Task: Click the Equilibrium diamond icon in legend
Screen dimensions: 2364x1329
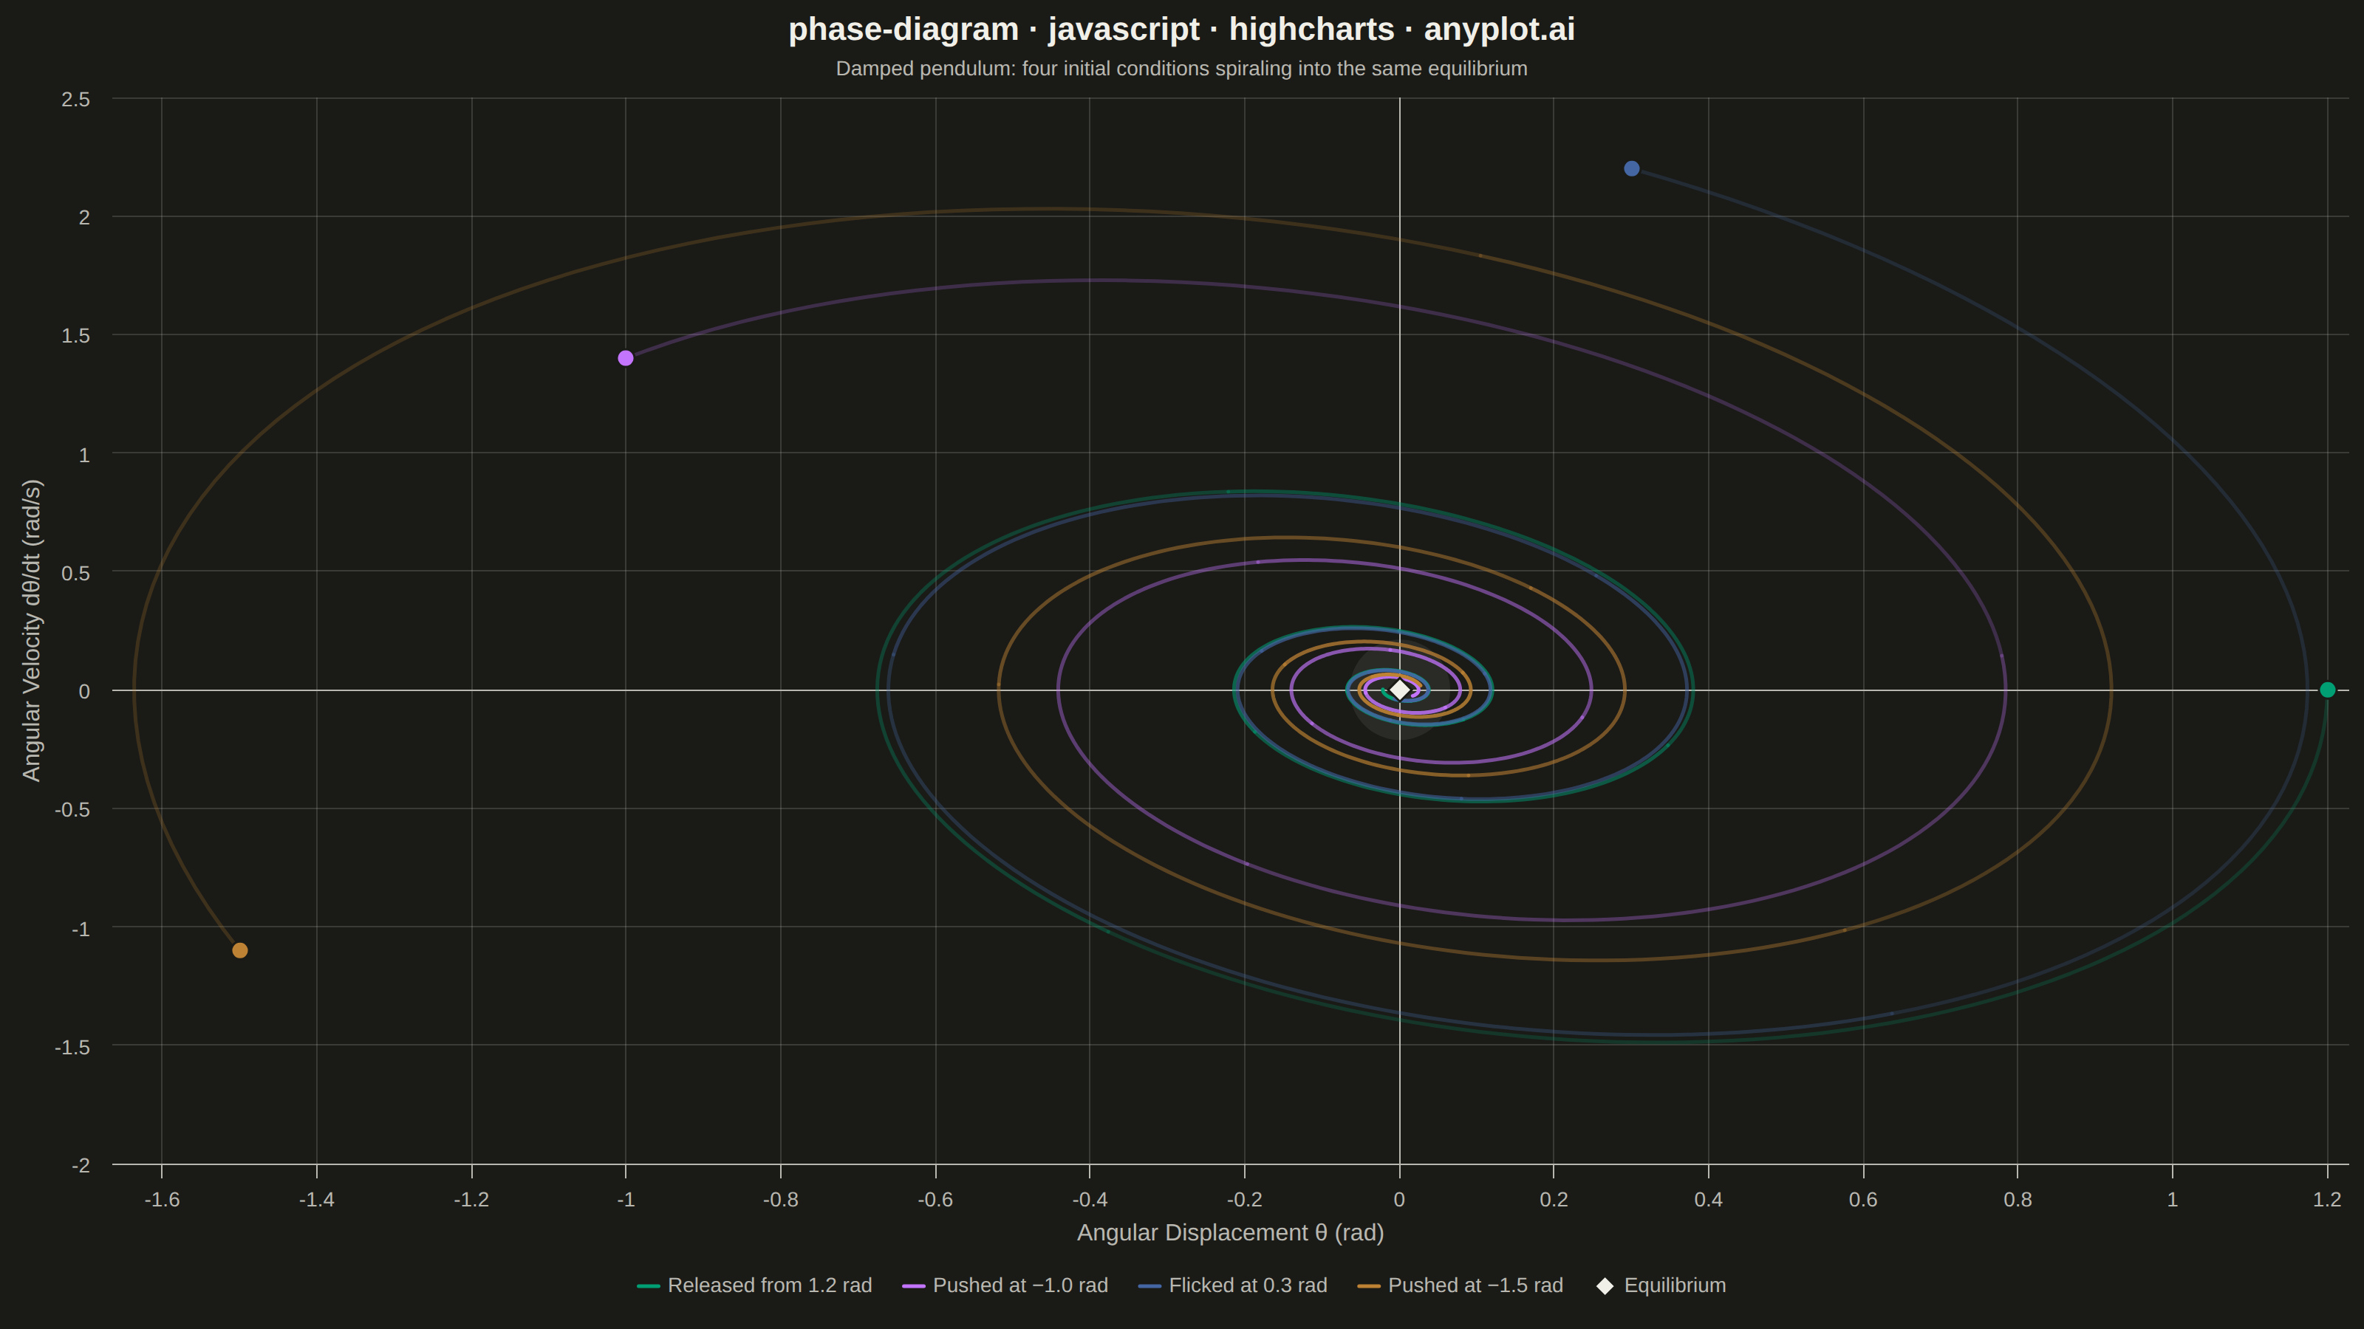Action: click(x=1605, y=1286)
